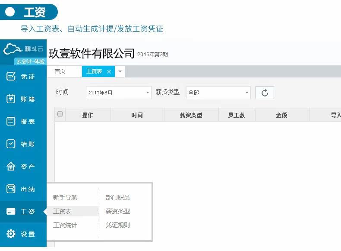This screenshot has width=341, height=251.
Task: Click the 精斗云 cloud logo
Action: tap(13, 48)
